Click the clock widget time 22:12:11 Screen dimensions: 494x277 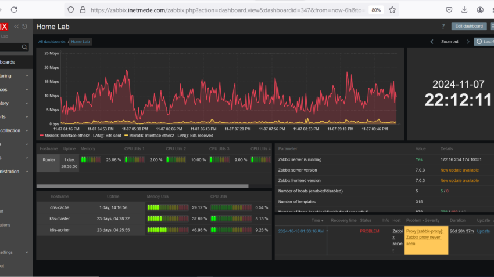pyautogui.click(x=458, y=100)
